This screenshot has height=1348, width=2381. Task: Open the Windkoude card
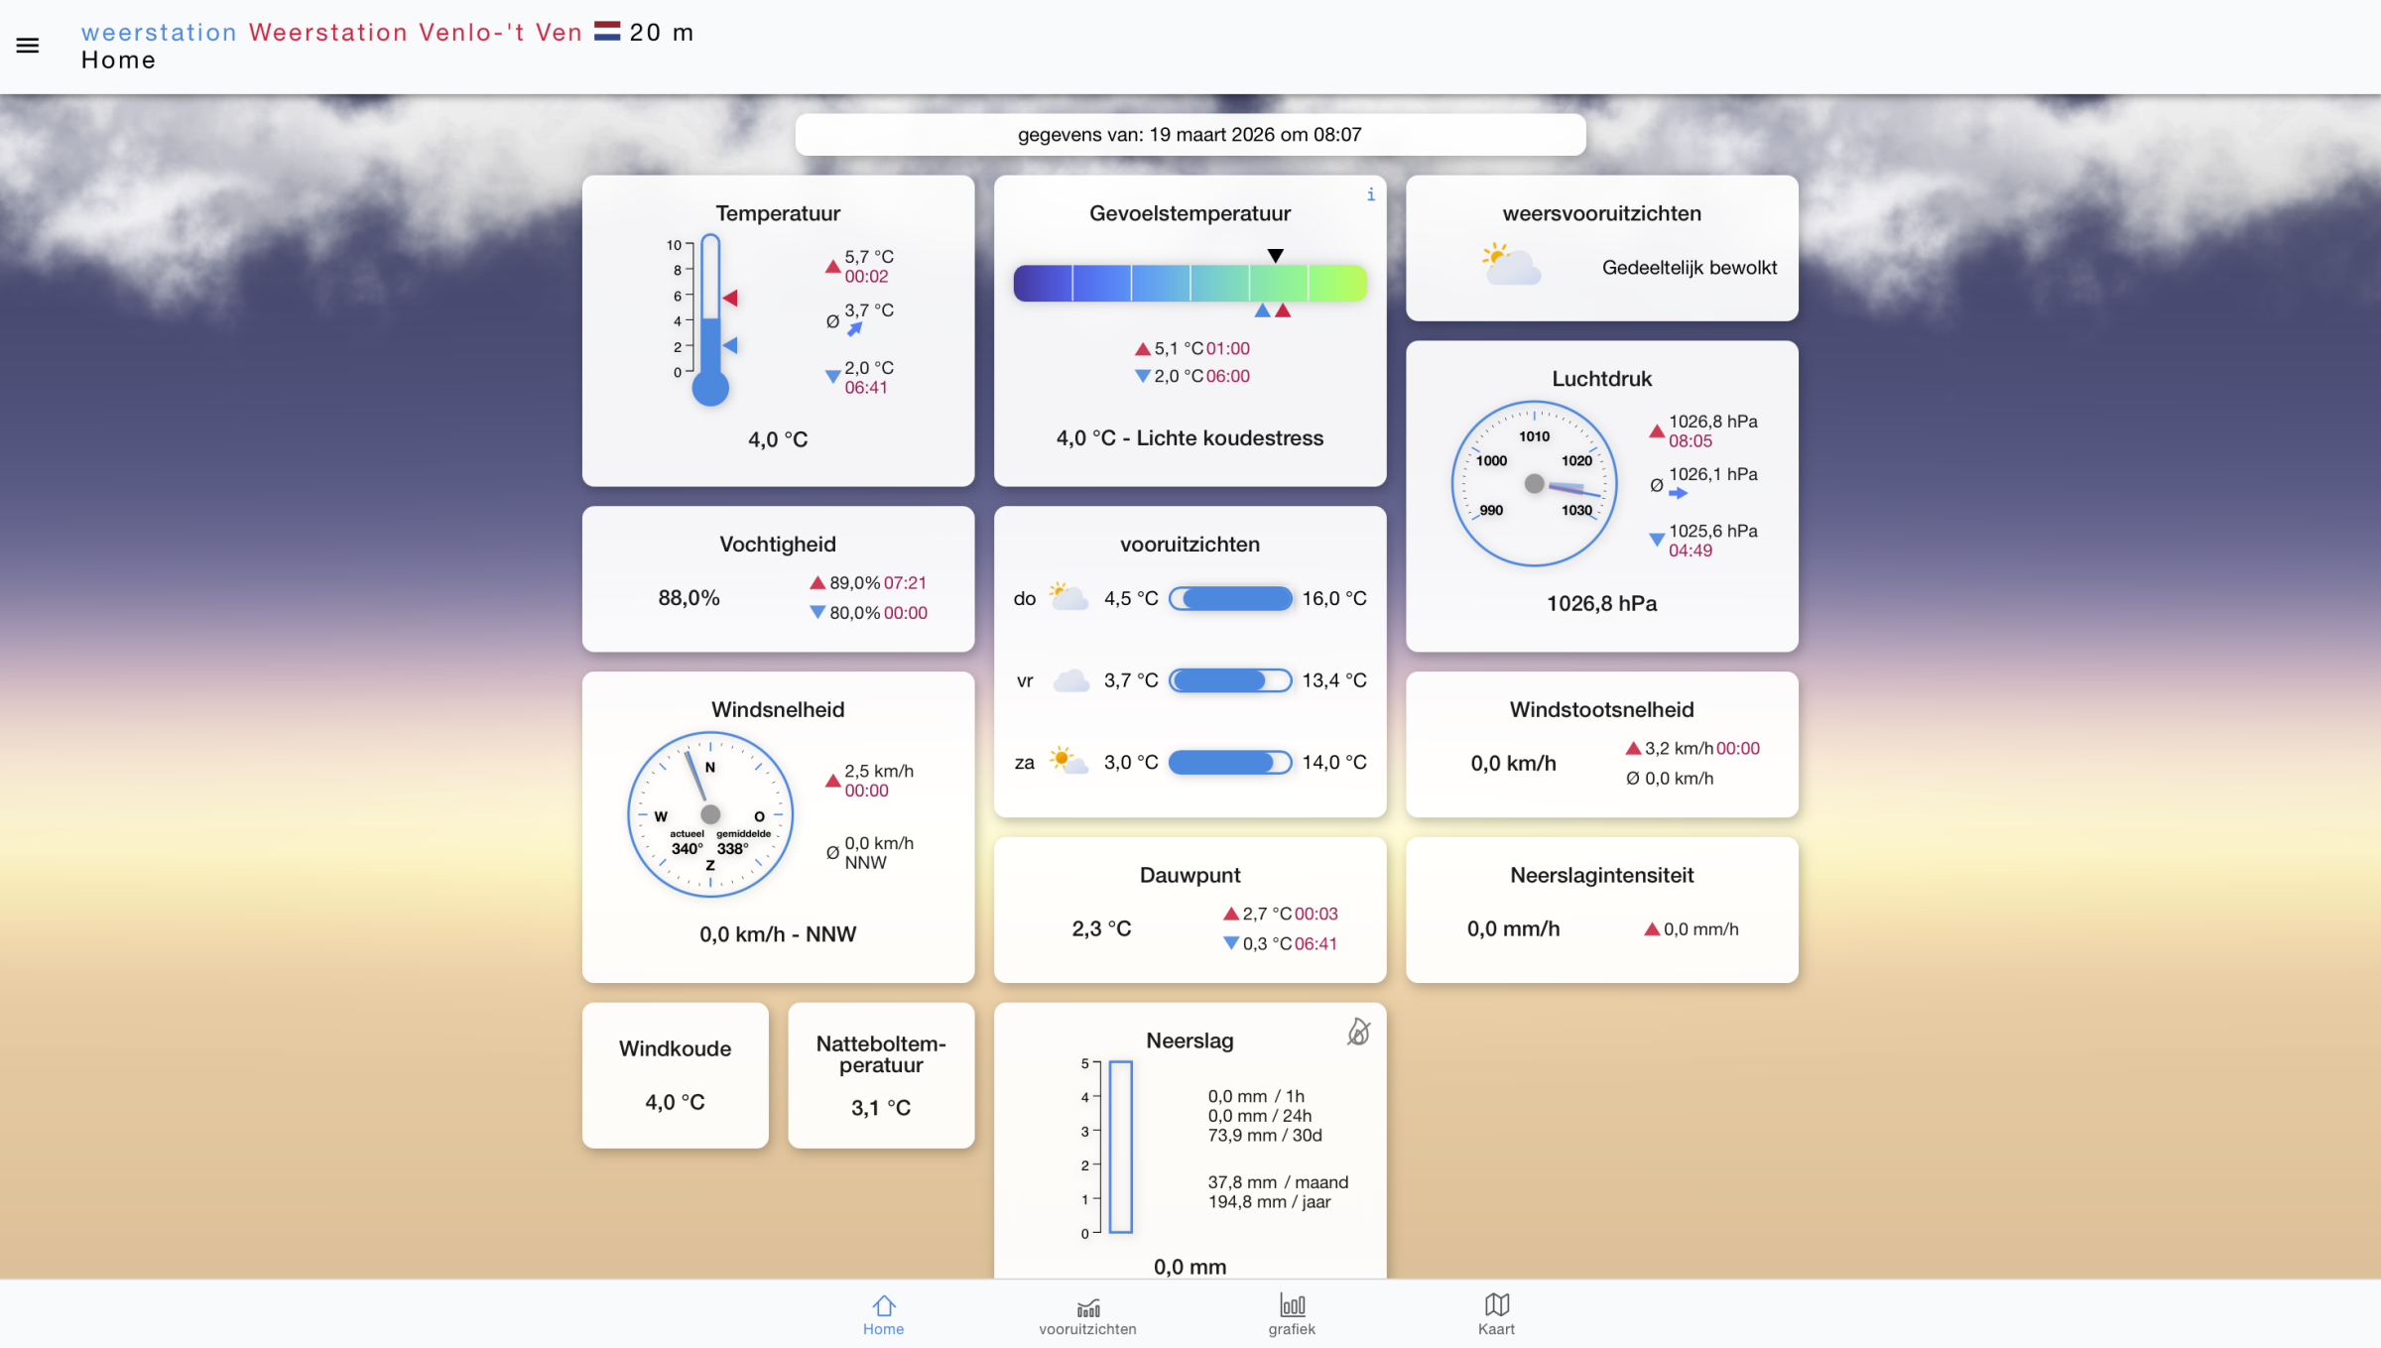click(675, 1075)
